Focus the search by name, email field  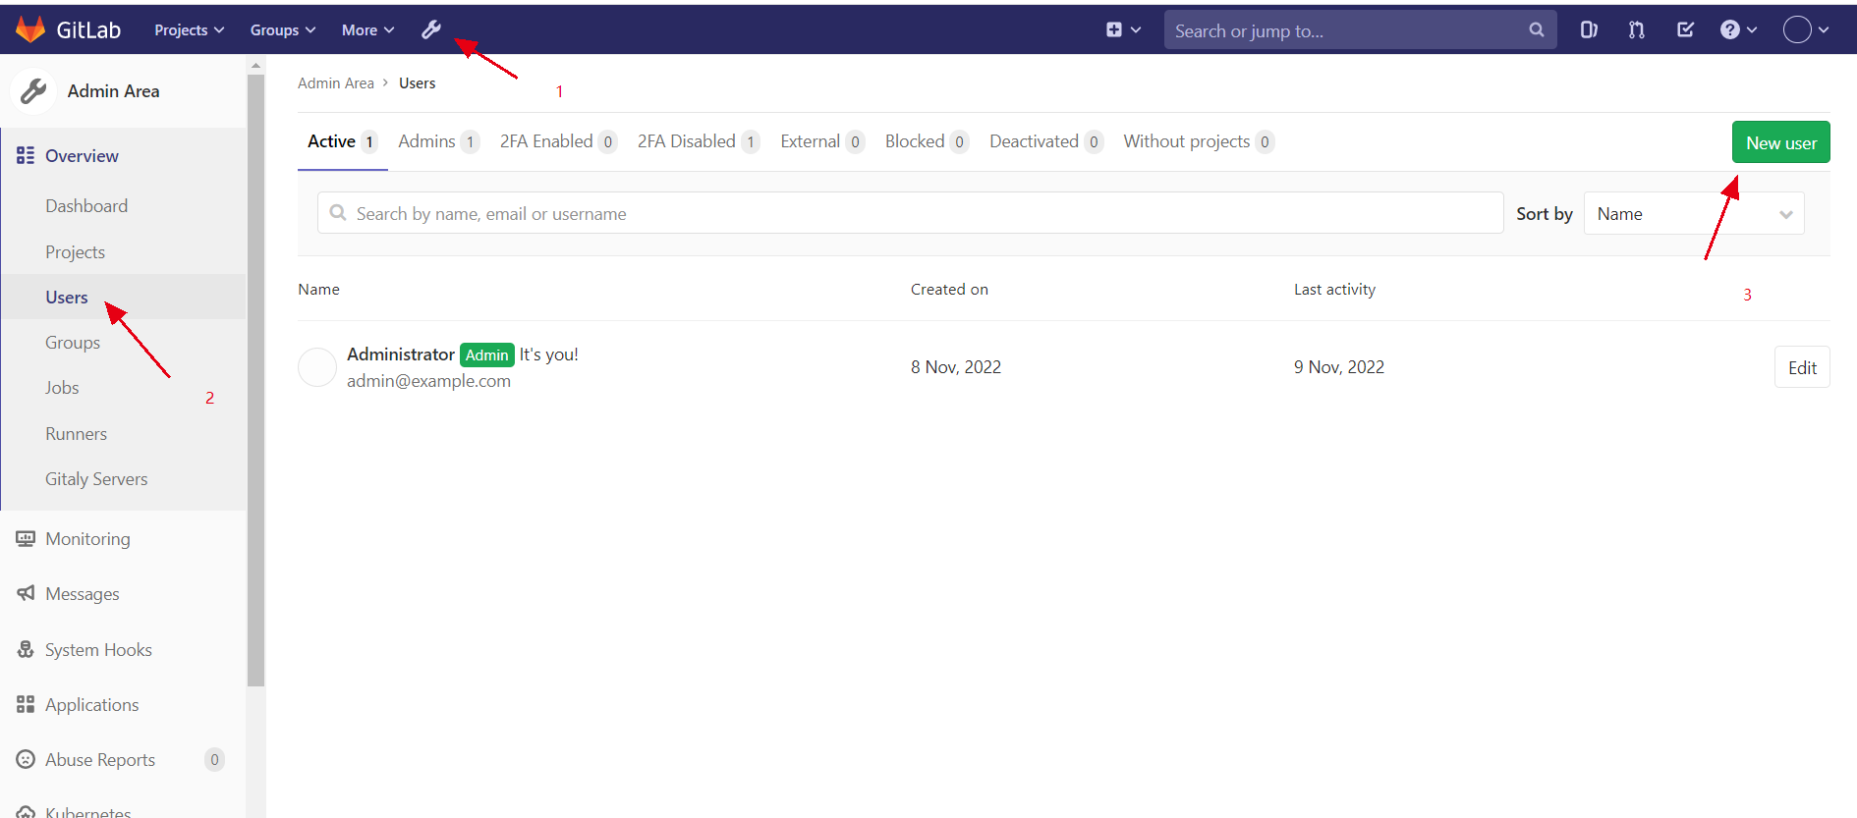pos(910,213)
